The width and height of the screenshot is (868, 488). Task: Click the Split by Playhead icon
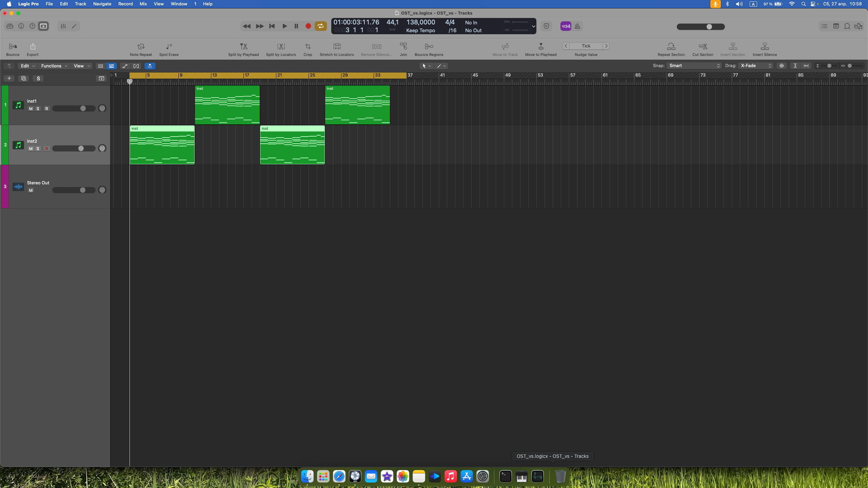243,46
